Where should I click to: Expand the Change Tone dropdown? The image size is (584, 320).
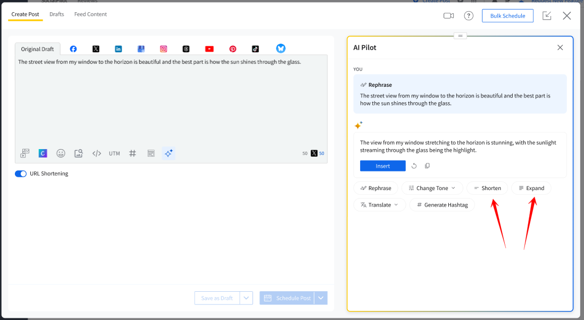(x=432, y=188)
